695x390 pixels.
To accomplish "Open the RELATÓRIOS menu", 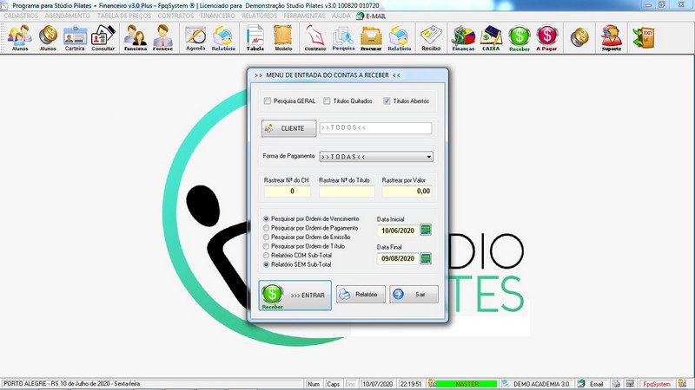I will point(259,16).
